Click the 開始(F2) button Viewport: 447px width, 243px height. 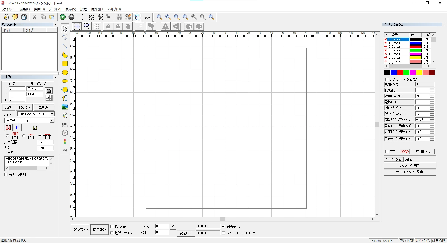(x=99, y=230)
